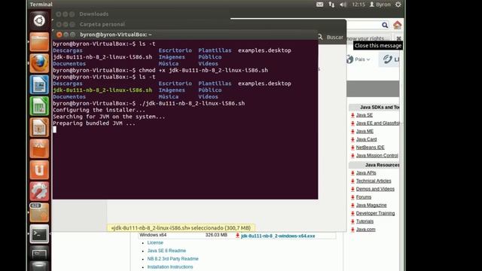
Task: Go to browser home page icon
Action: click(397, 25)
